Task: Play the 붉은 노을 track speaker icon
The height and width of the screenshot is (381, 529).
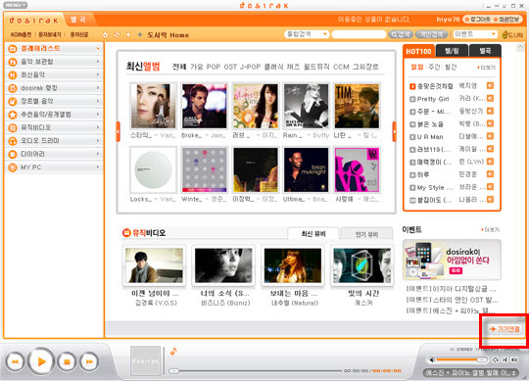Action: coord(490,123)
